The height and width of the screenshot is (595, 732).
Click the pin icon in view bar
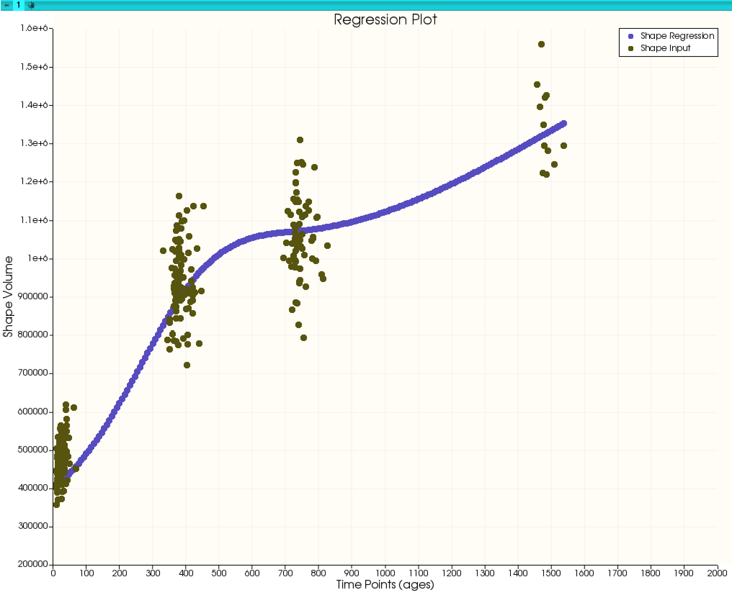[6, 5]
